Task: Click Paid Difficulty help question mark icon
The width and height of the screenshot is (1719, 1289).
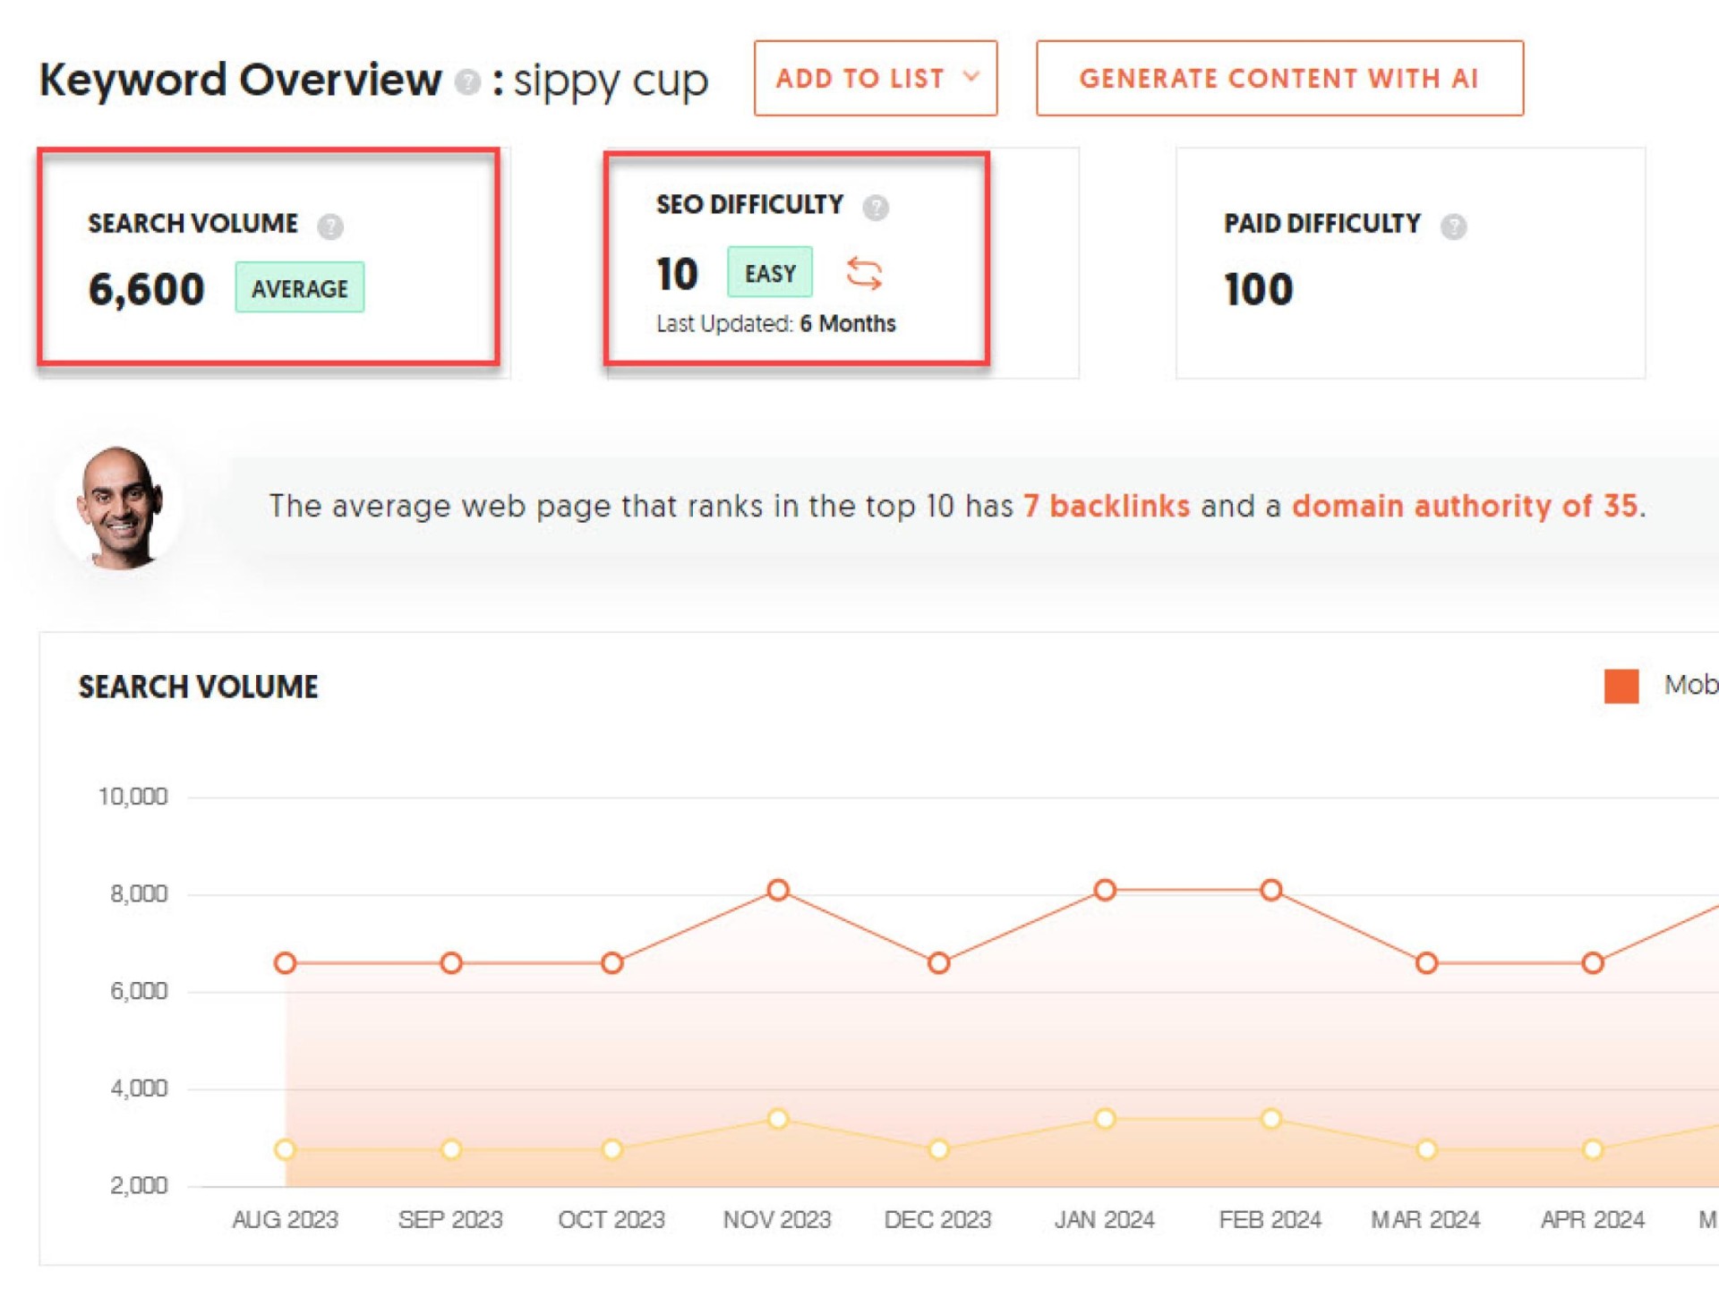Action: 1453,226
